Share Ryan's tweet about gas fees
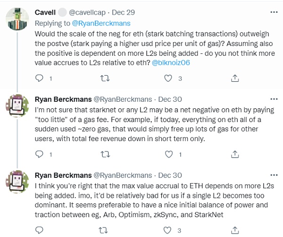 click(234, 154)
